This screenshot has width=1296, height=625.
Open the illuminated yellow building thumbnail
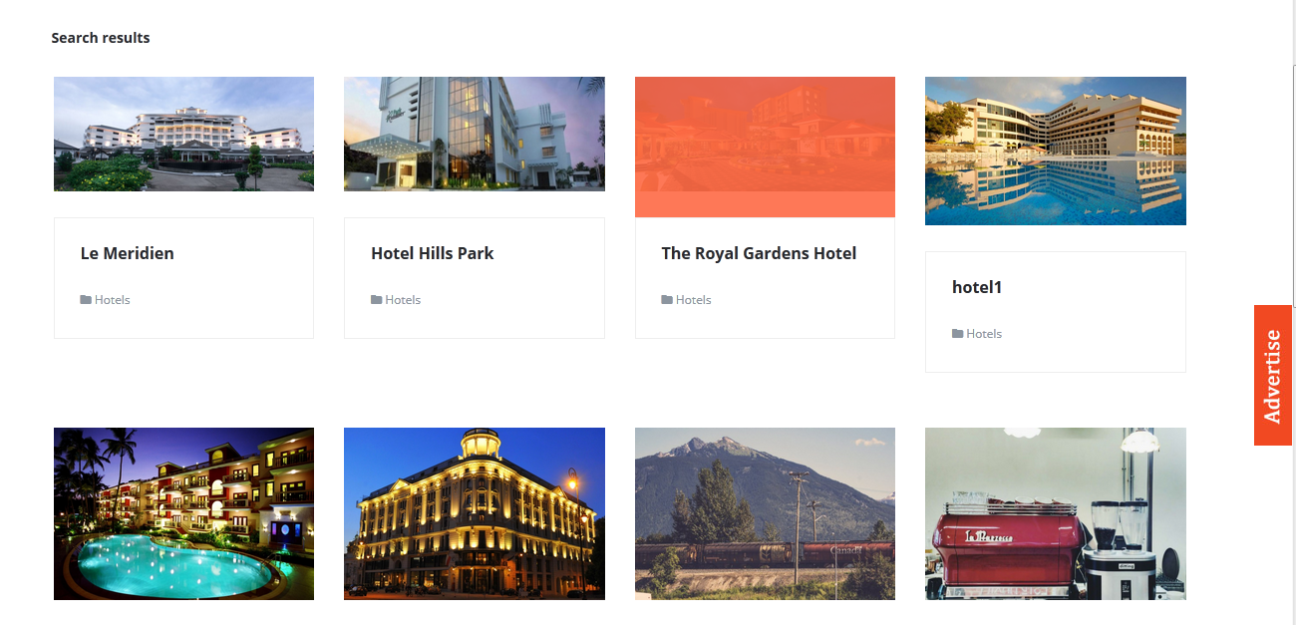475,513
